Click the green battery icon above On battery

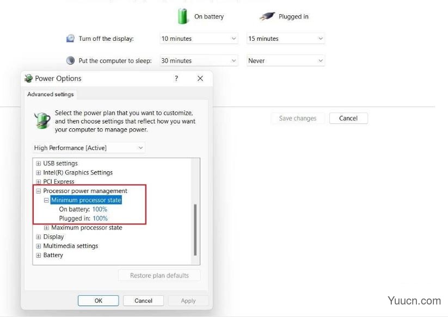(x=182, y=16)
